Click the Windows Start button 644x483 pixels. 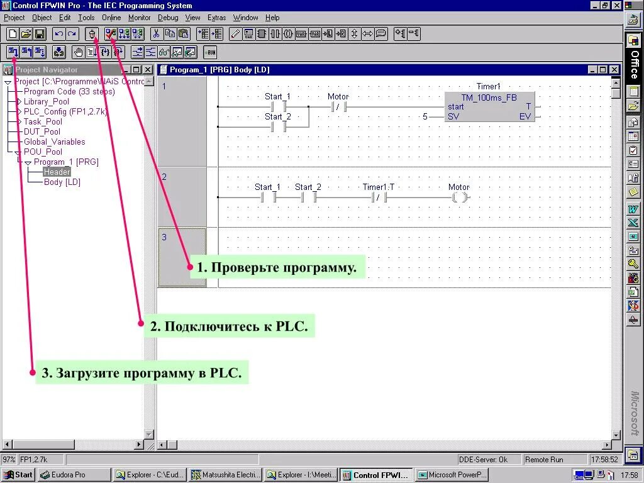pyautogui.click(x=18, y=475)
